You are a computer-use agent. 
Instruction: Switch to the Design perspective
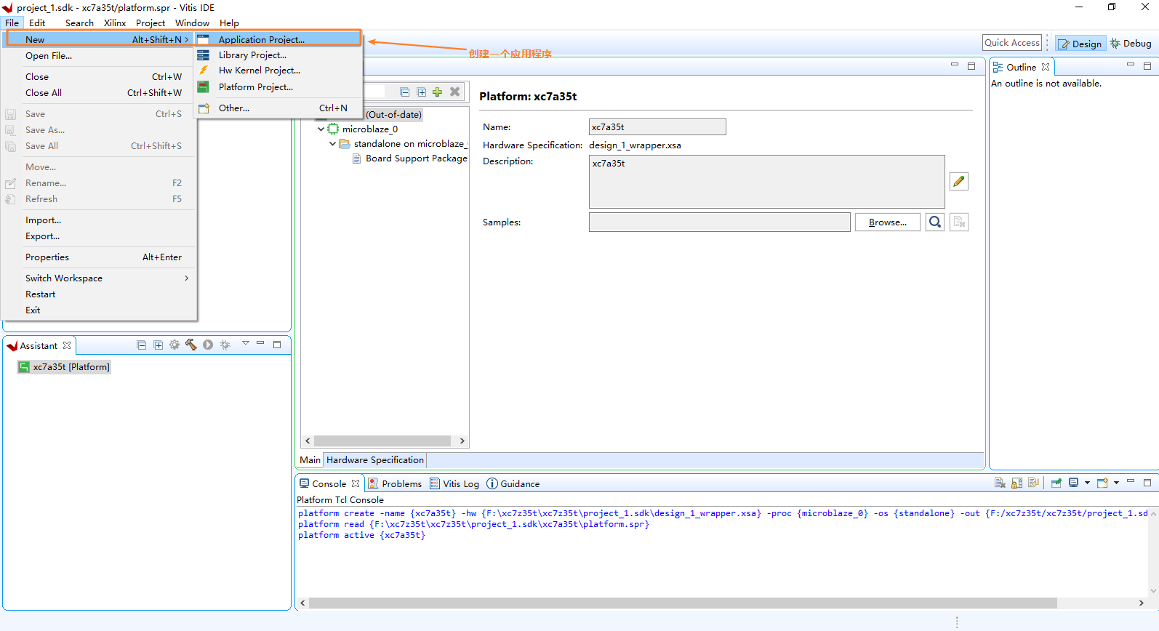point(1080,44)
